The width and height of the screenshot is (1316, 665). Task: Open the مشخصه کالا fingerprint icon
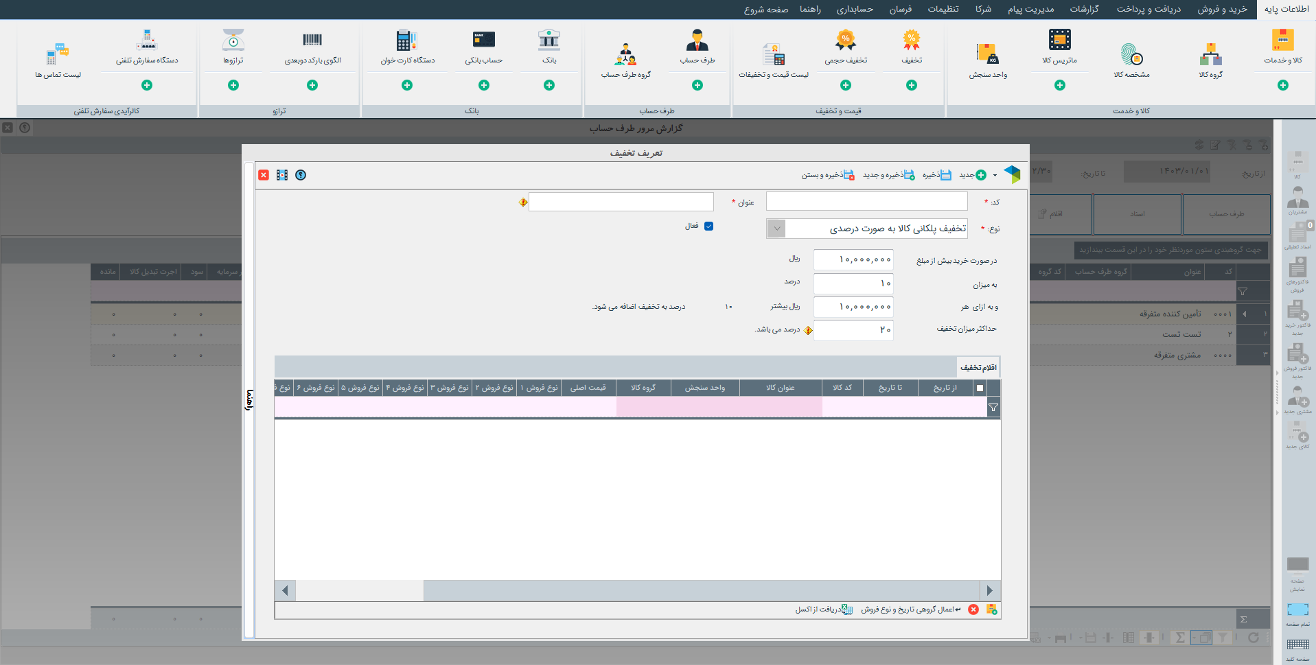(x=1131, y=54)
